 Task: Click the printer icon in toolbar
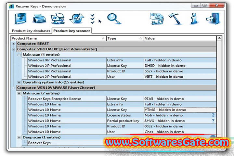(x=39, y=19)
